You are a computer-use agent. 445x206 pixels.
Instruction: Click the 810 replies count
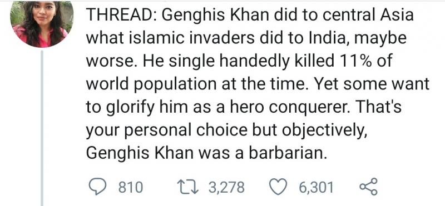pos(130,188)
